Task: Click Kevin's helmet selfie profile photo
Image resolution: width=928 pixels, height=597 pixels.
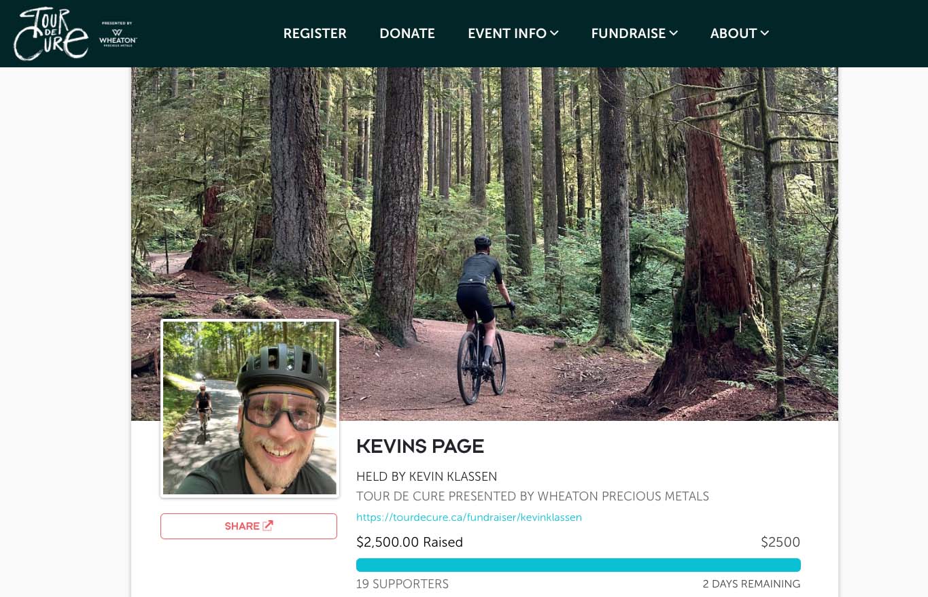Action: point(250,408)
